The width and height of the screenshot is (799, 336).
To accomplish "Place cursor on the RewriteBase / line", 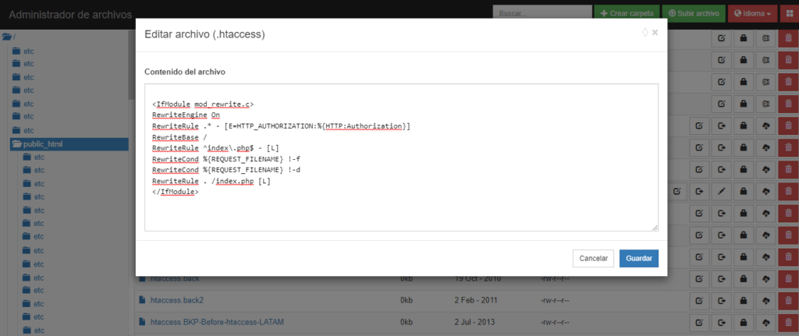I will [179, 137].
